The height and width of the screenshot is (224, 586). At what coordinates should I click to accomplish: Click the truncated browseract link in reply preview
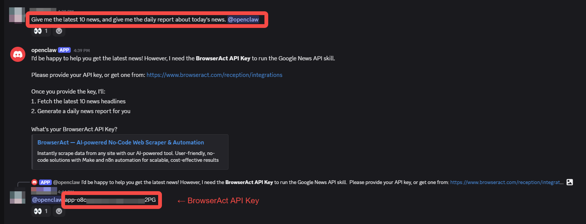click(506, 182)
